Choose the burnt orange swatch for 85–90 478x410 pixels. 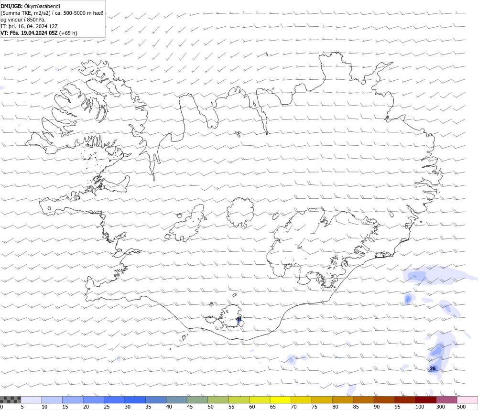click(363, 400)
